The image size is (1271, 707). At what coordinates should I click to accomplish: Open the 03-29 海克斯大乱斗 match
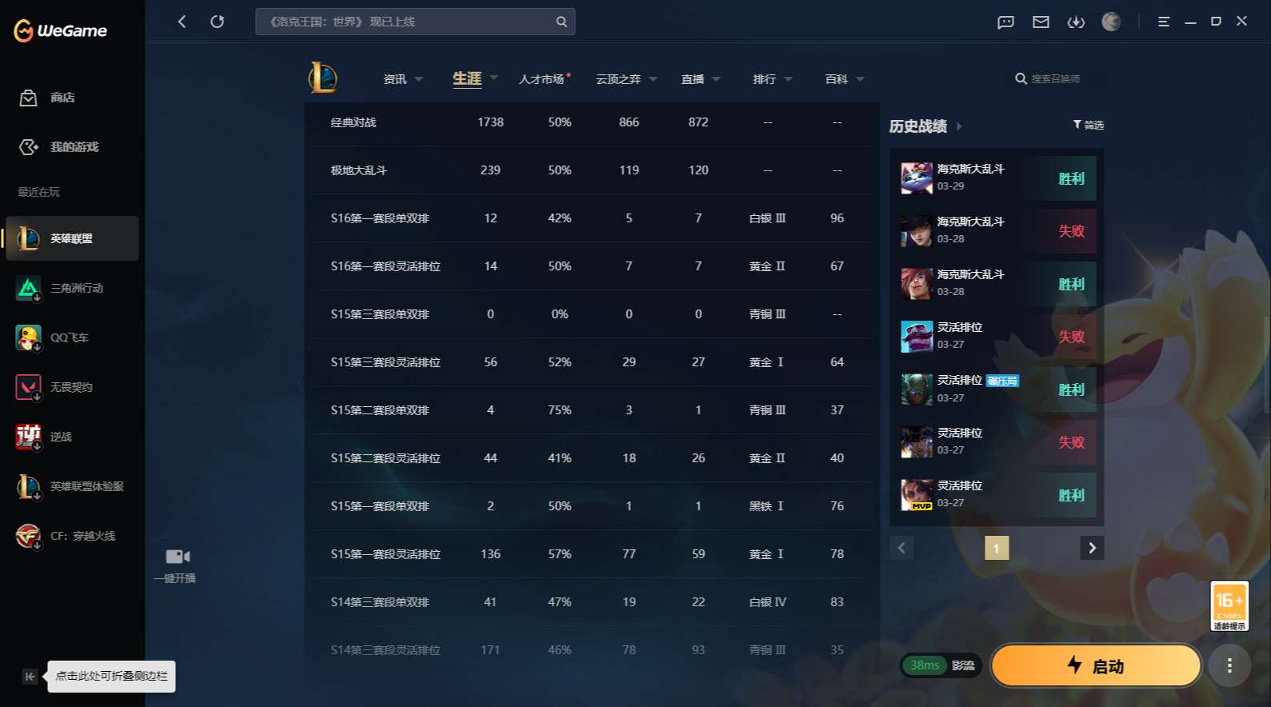point(997,178)
